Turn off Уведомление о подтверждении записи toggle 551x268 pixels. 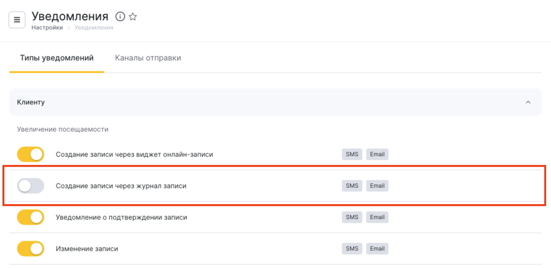pyautogui.click(x=30, y=218)
